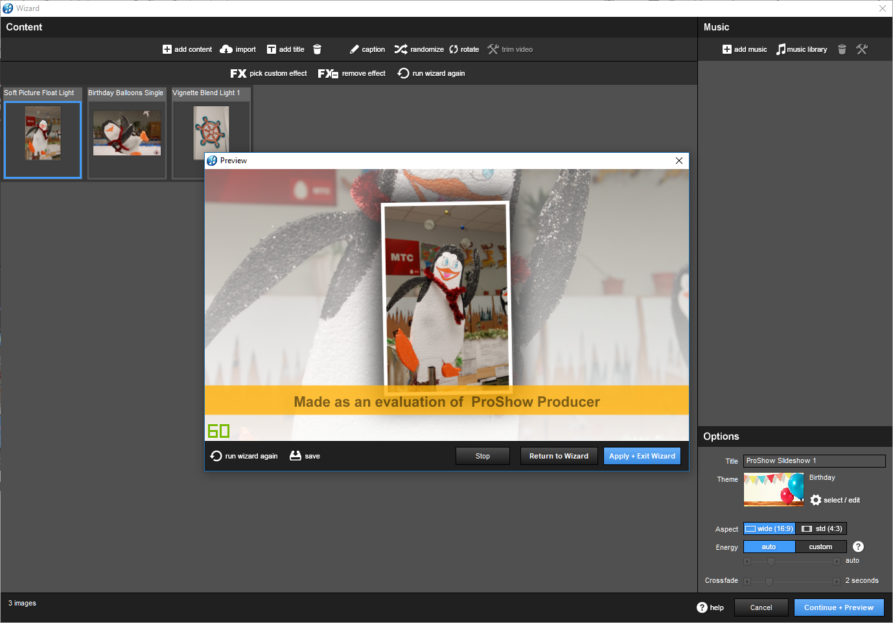Click the Energy question mark help icon
This screenshot has height=623, width=893.
point(858,547)
